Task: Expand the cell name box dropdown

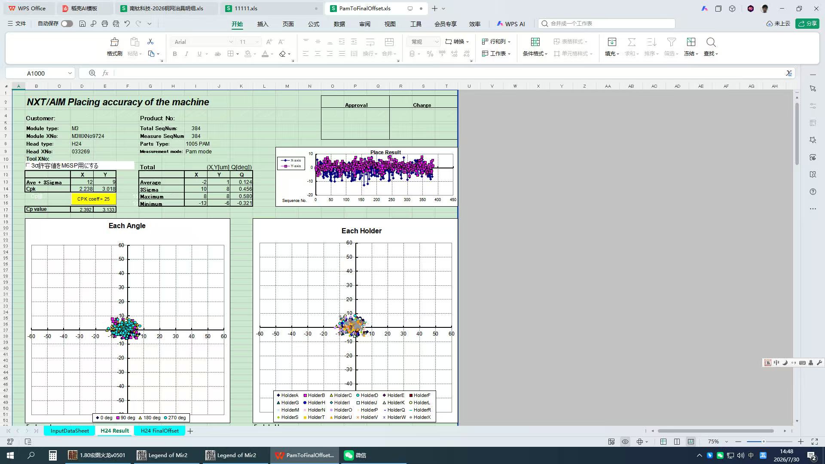Action: (x=70, y=73)
